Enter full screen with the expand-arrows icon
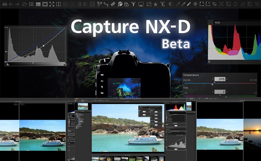The width and height of the screenshot is (261, 161). 51,4
